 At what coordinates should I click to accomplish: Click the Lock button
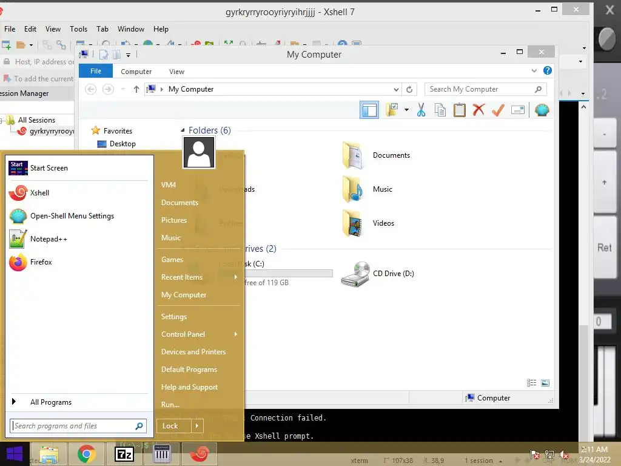coord(174,426)
